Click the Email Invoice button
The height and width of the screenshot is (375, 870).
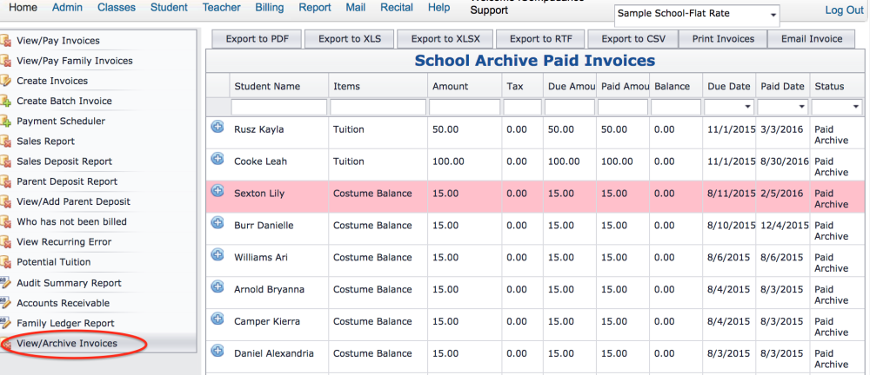point(812,39)
